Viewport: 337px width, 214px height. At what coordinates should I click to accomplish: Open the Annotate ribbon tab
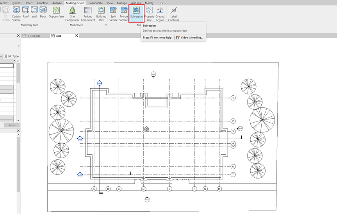(42, 3)
